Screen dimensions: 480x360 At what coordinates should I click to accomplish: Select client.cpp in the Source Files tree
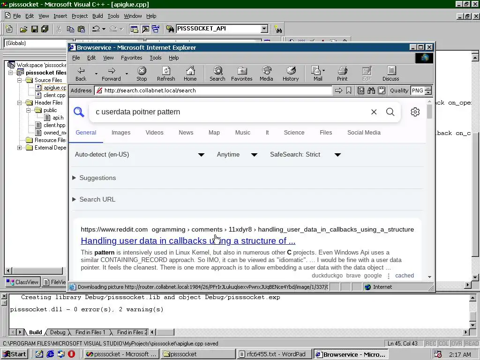coord(54,95)
